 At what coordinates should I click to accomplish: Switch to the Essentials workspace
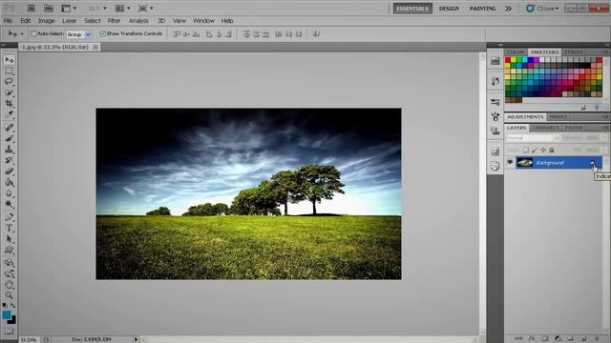point(412,9)
